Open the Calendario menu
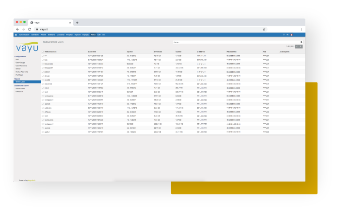Image resolution: width=337 pixels, height=213 pixels. [x=35, y=35]
